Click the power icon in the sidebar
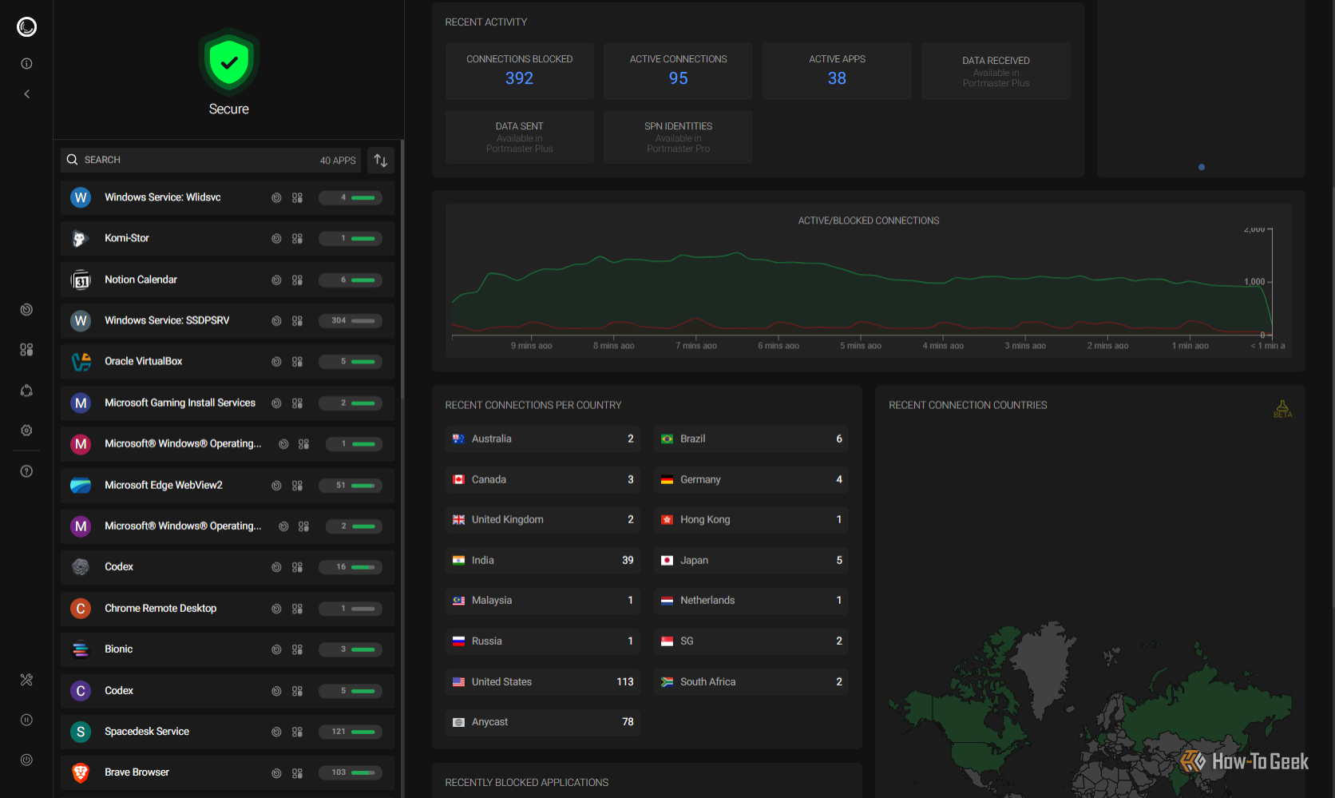 click(x=26, y=760)
